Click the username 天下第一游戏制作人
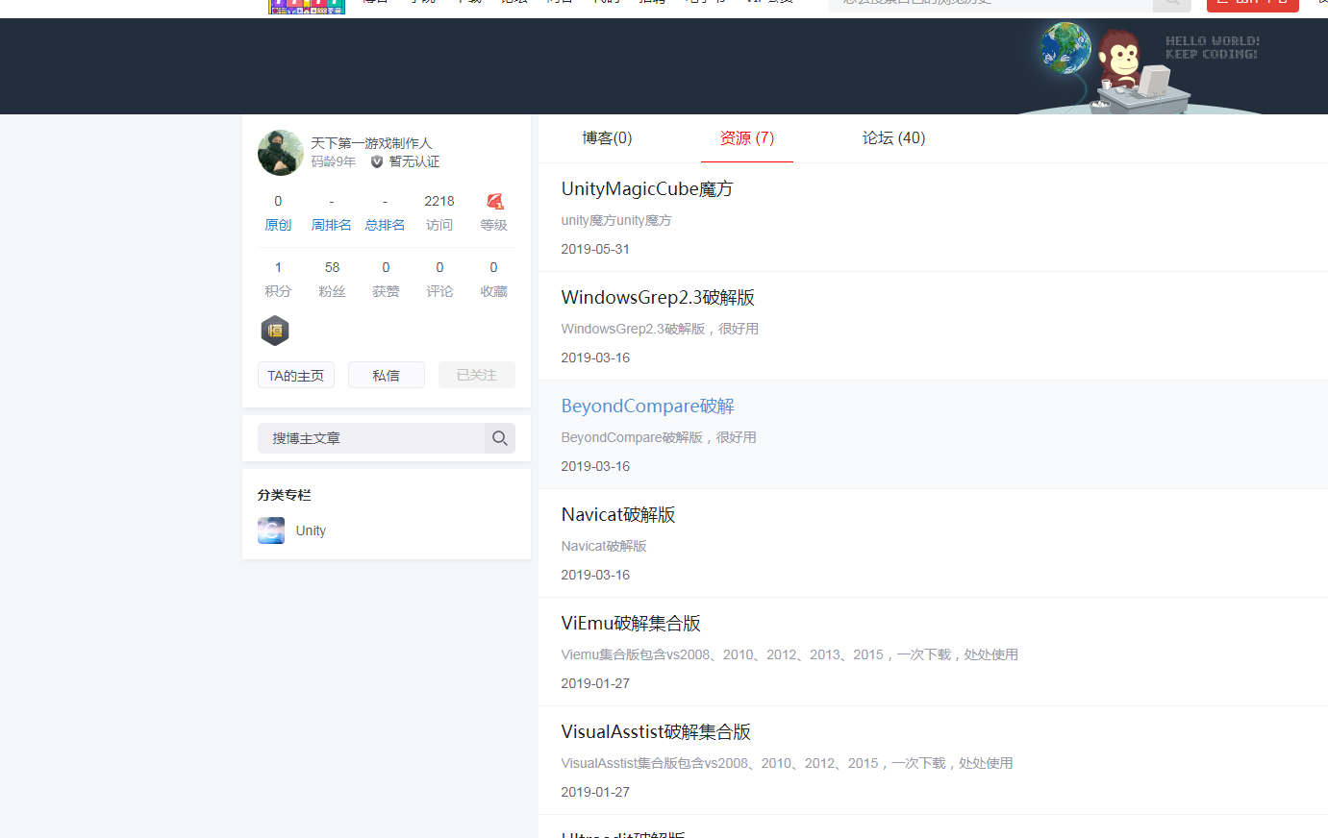The height and width of the screenshot is (838, 1328). pos(371,143)
